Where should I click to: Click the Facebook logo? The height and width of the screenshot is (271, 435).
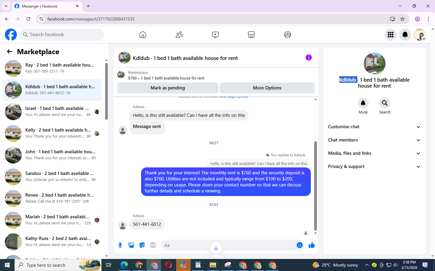[11, 35]
